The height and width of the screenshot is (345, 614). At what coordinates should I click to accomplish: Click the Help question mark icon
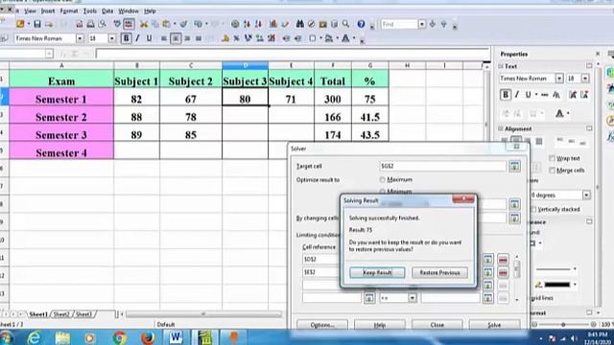tap(361, 24)
